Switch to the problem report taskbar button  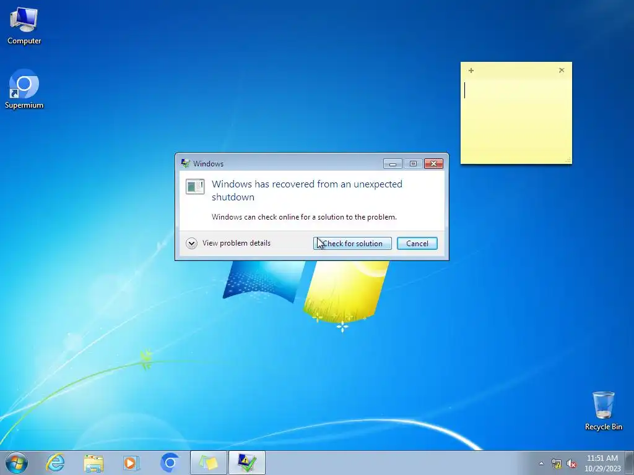[x=247, y=463]
